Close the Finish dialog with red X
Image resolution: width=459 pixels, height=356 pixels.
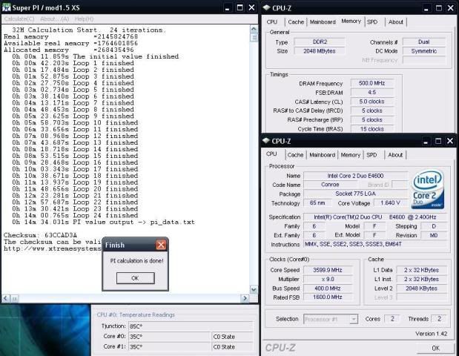pyautogui.click(x=161, y=245)
